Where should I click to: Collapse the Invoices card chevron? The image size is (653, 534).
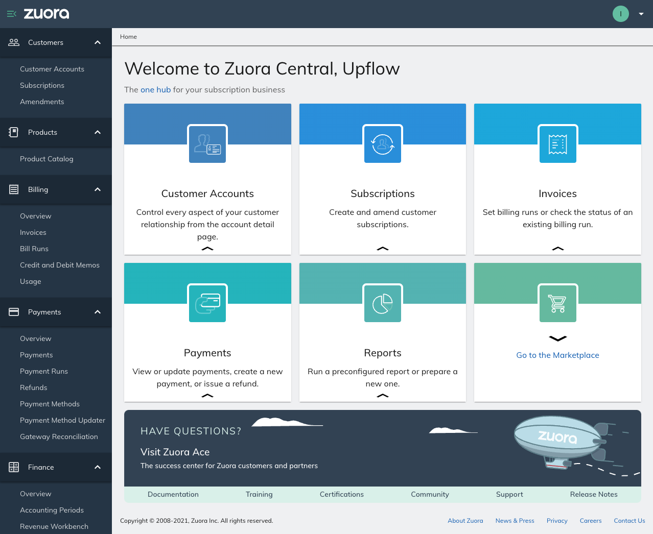(x=558, y=249)
